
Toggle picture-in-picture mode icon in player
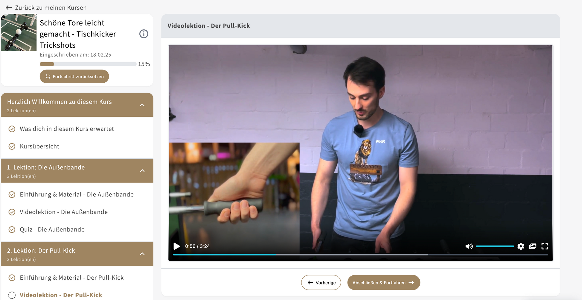(533, 246)
